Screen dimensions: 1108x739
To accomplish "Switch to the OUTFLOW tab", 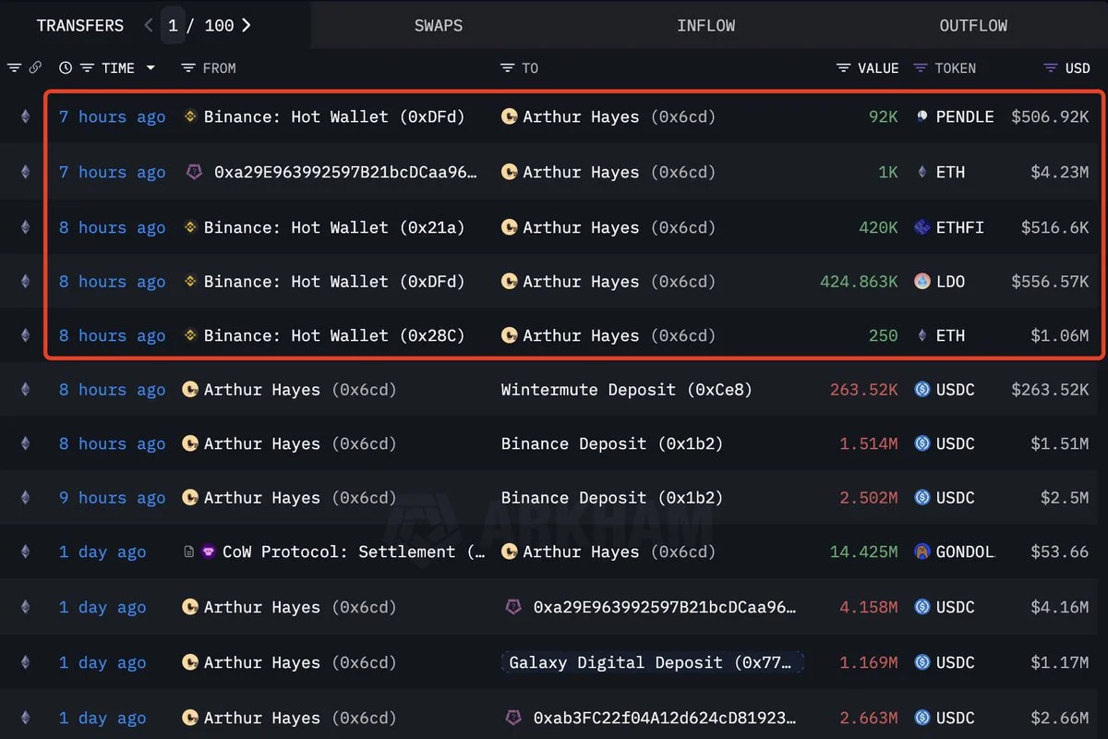I will coord(973,26).
